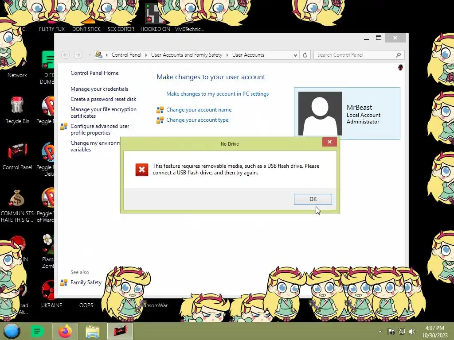
Task: Select Change your account name link
Action: 199,110
